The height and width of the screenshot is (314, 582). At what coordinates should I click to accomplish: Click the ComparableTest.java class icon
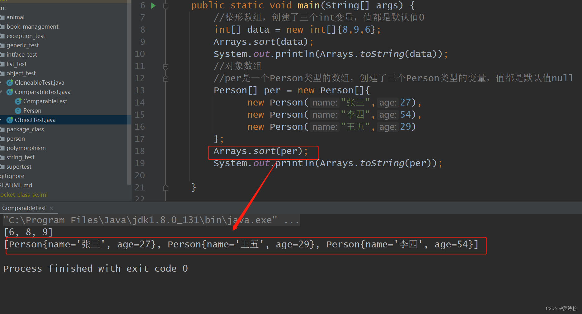click(x=10, y=92)
